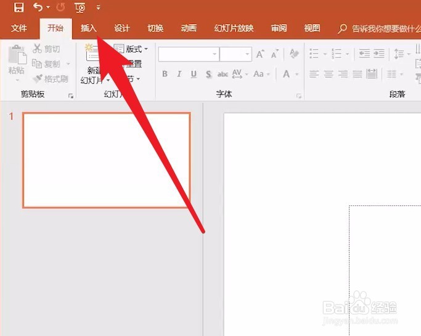Screen dimensions: 421x336
Task: Toggle Center paragraph alignment
Action: (329, 74)
